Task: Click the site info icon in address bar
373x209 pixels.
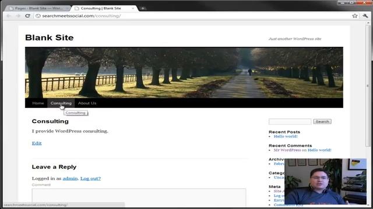Action: coord(38,16)
